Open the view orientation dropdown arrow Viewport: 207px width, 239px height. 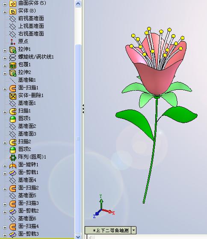(x=133, y=230)
